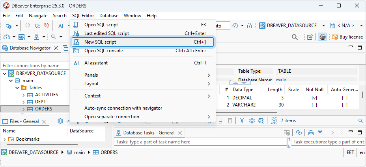The width and height of the screenshot is (366, 167).
Task: Click the red Disconnect plug icon
Action: point(47,26)
